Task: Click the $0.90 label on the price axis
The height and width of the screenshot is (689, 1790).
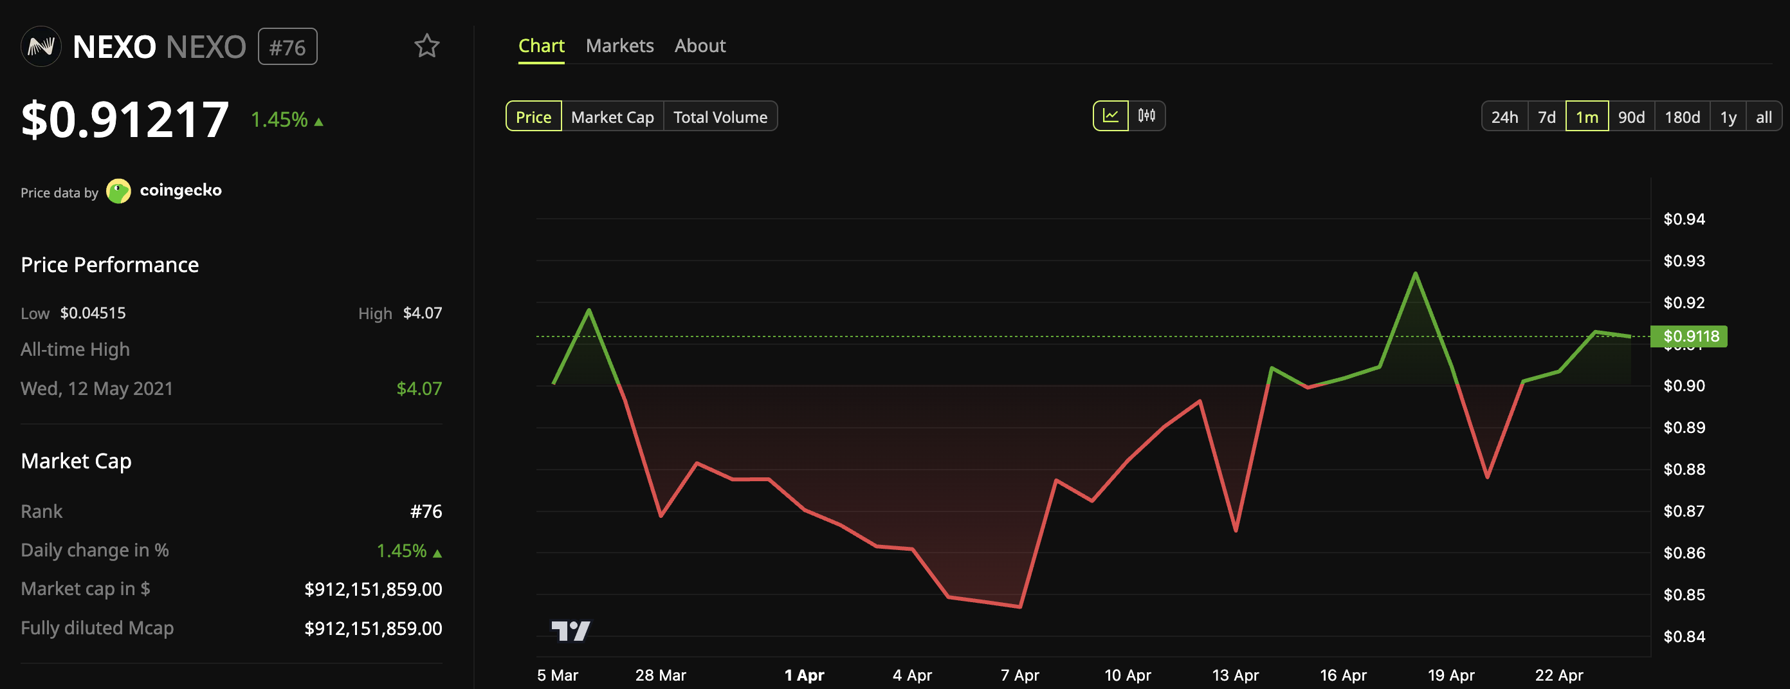Action: tap(1684, 386)
